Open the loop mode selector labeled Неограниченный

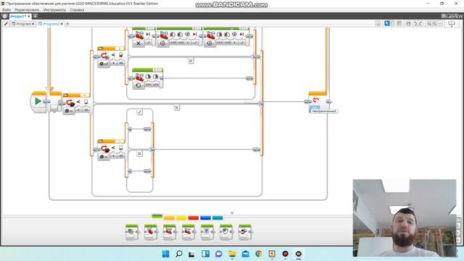315,108
